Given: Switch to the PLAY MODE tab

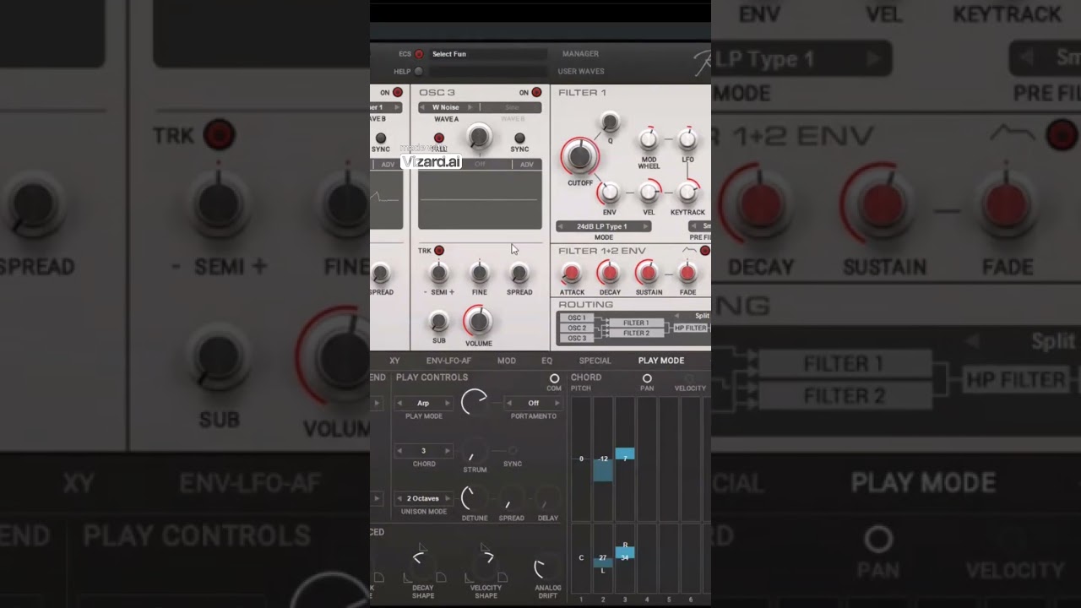Looking at the screenshot, I should 661,361.
